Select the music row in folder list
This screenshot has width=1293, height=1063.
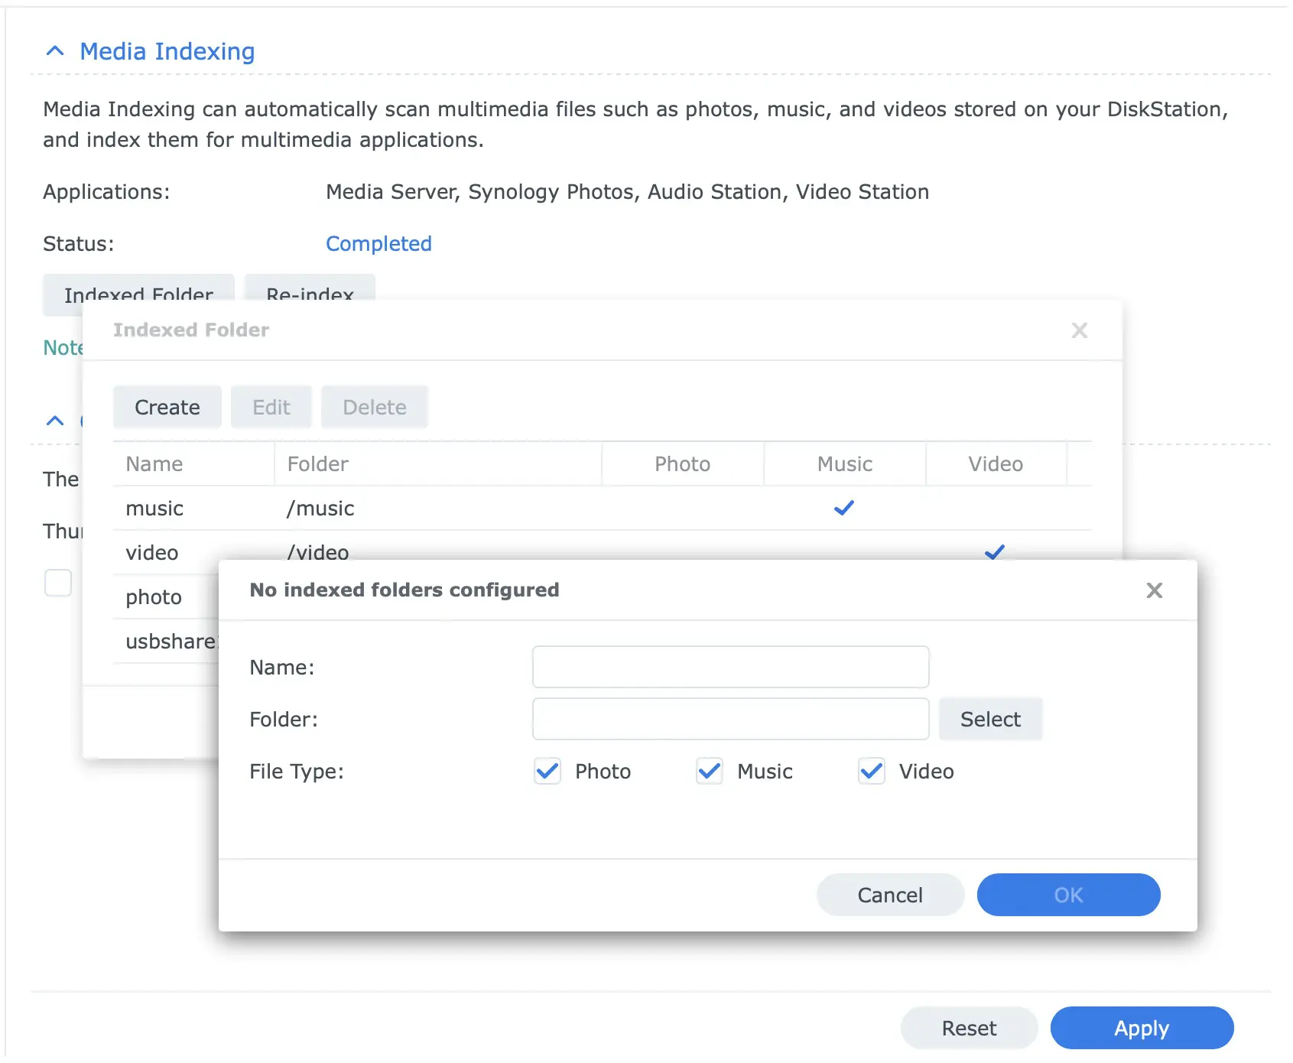tap(154, 509)
